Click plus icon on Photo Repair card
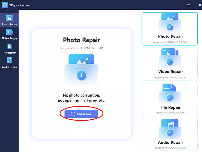Image resolution: width=202 pixels, height=152 pixels. 170,27
